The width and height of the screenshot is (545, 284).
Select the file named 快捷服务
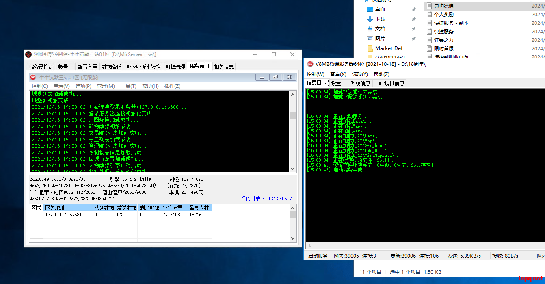tap(444, 32)
